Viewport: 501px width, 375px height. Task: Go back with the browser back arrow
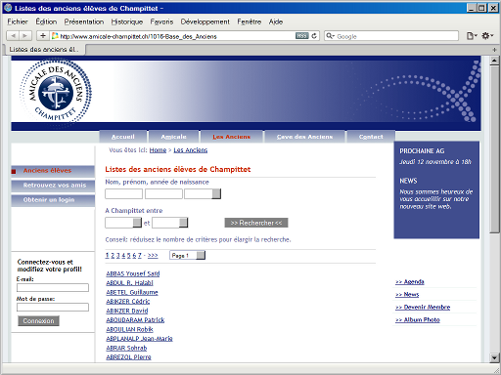tap(13, 35)
